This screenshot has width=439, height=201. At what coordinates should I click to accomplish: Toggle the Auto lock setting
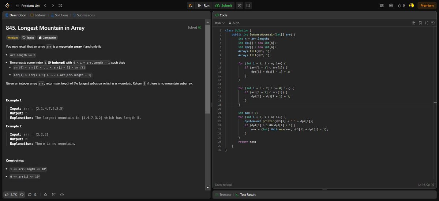point(233,23)
